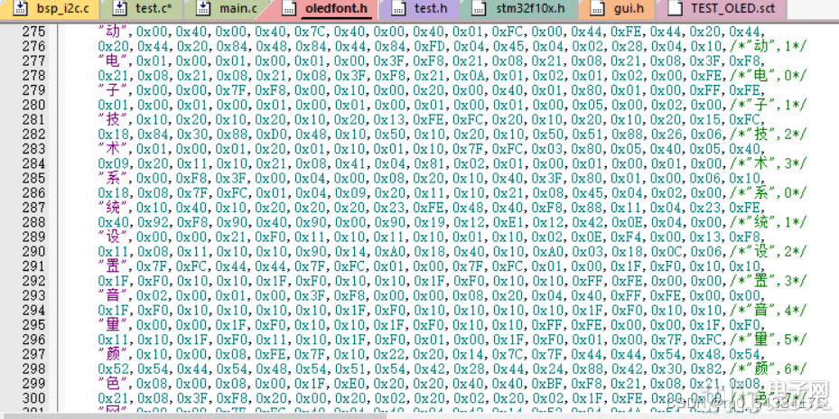This screenshot has width=839, height=419.
Task: Click comment /*"音",4*/ on line 294
Action: [767, 310]
